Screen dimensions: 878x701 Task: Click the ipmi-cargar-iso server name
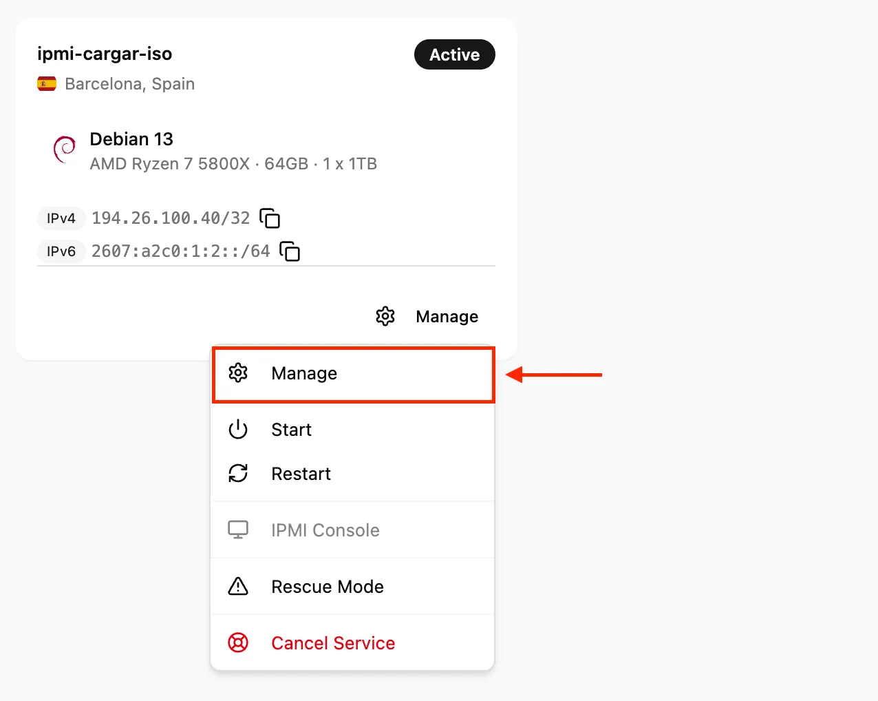105,54
